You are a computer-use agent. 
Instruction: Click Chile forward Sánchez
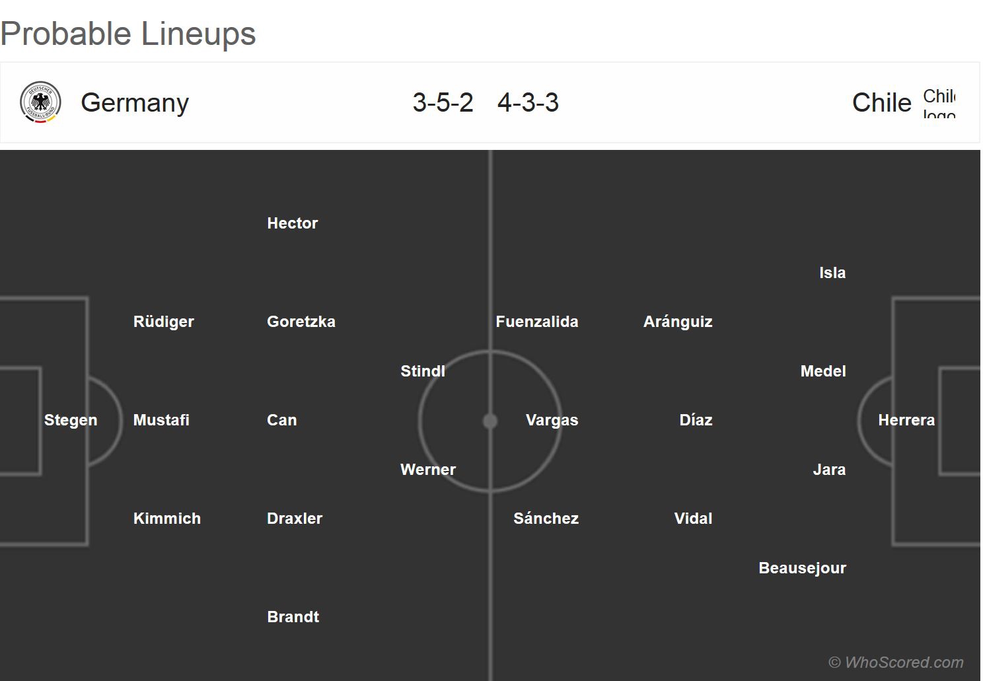coord(546,519)
